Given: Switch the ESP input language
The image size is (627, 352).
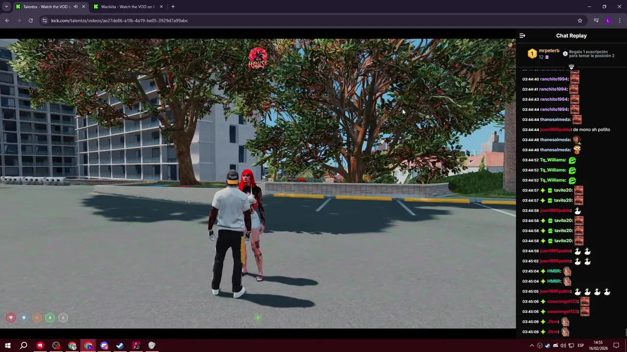Looking at the screenshot, I should point(581,346).
